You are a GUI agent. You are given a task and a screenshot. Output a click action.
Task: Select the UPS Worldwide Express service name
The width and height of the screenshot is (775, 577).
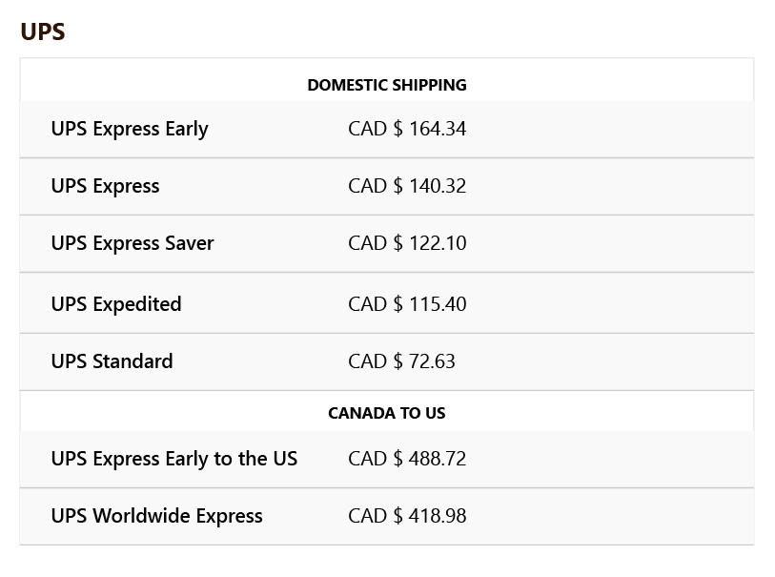pyautogui.click(x=156, y=517)
